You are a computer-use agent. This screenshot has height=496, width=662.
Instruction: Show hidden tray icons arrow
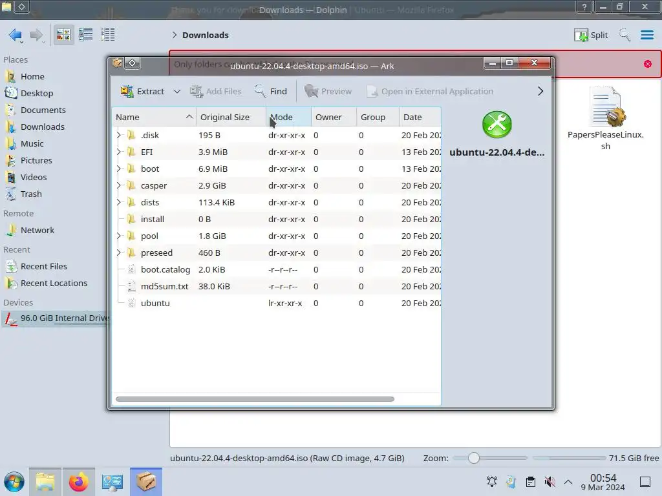568,482
